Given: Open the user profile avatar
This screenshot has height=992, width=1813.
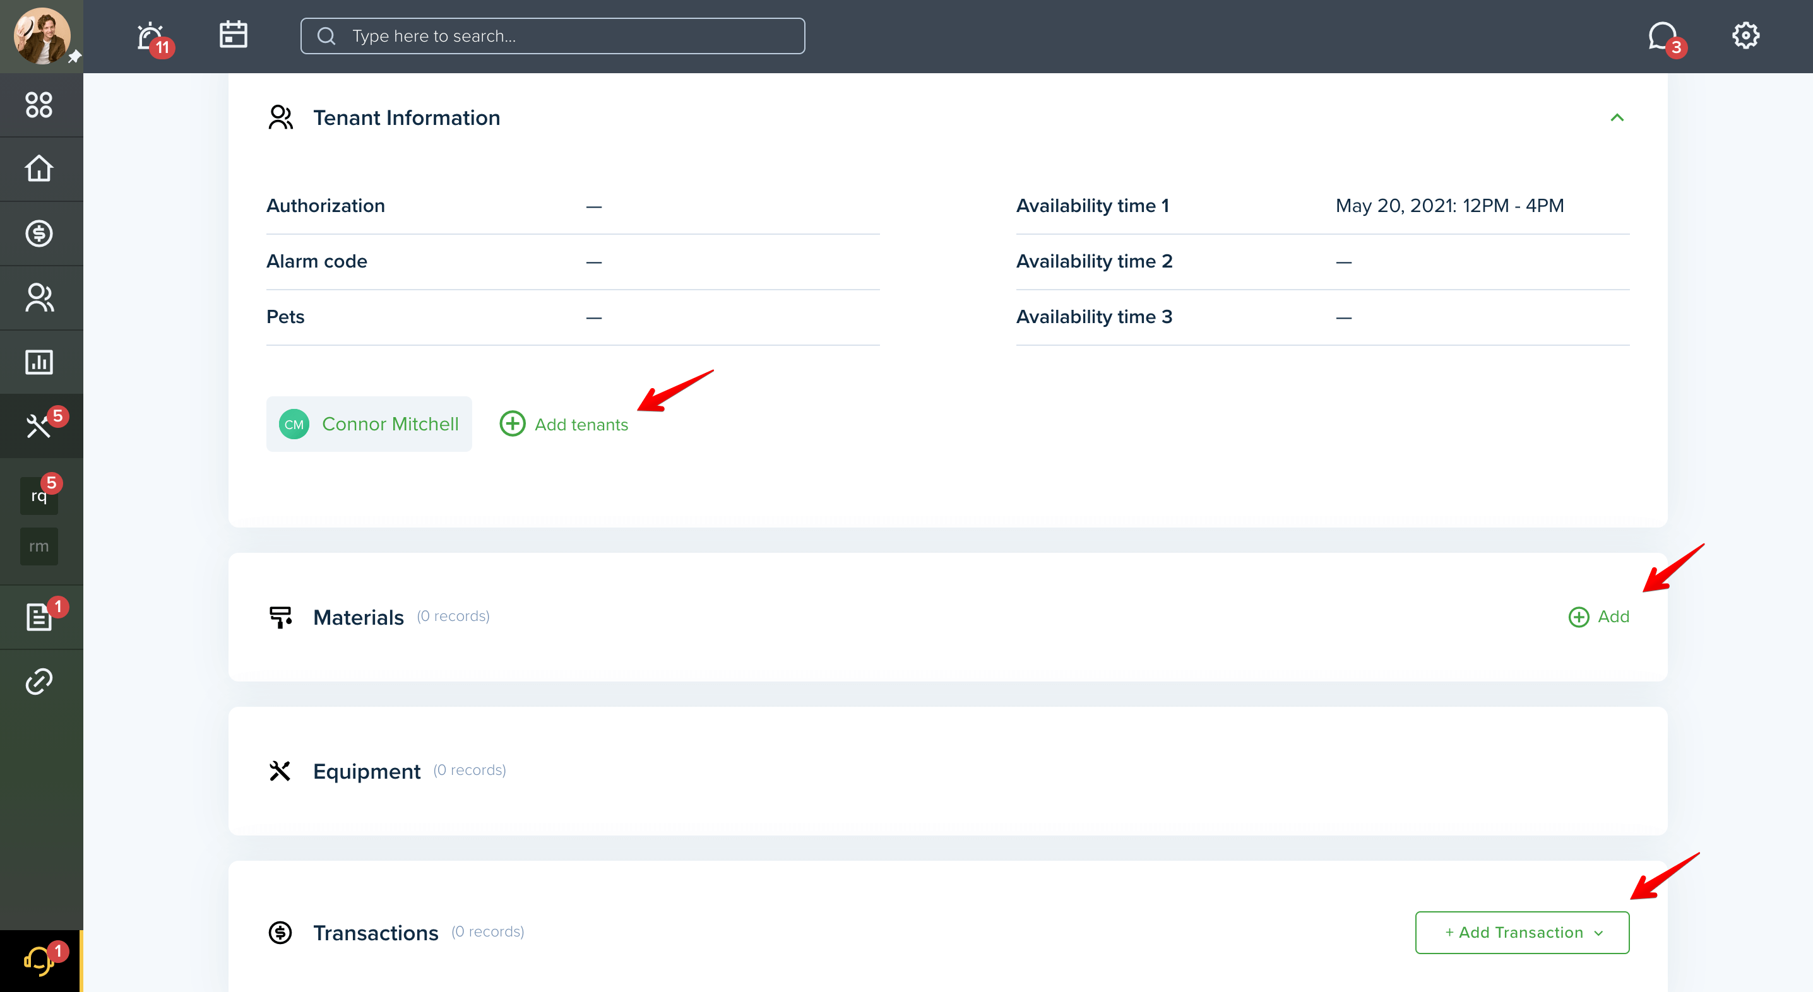Looking at the screenshot, I should (42, 36).
